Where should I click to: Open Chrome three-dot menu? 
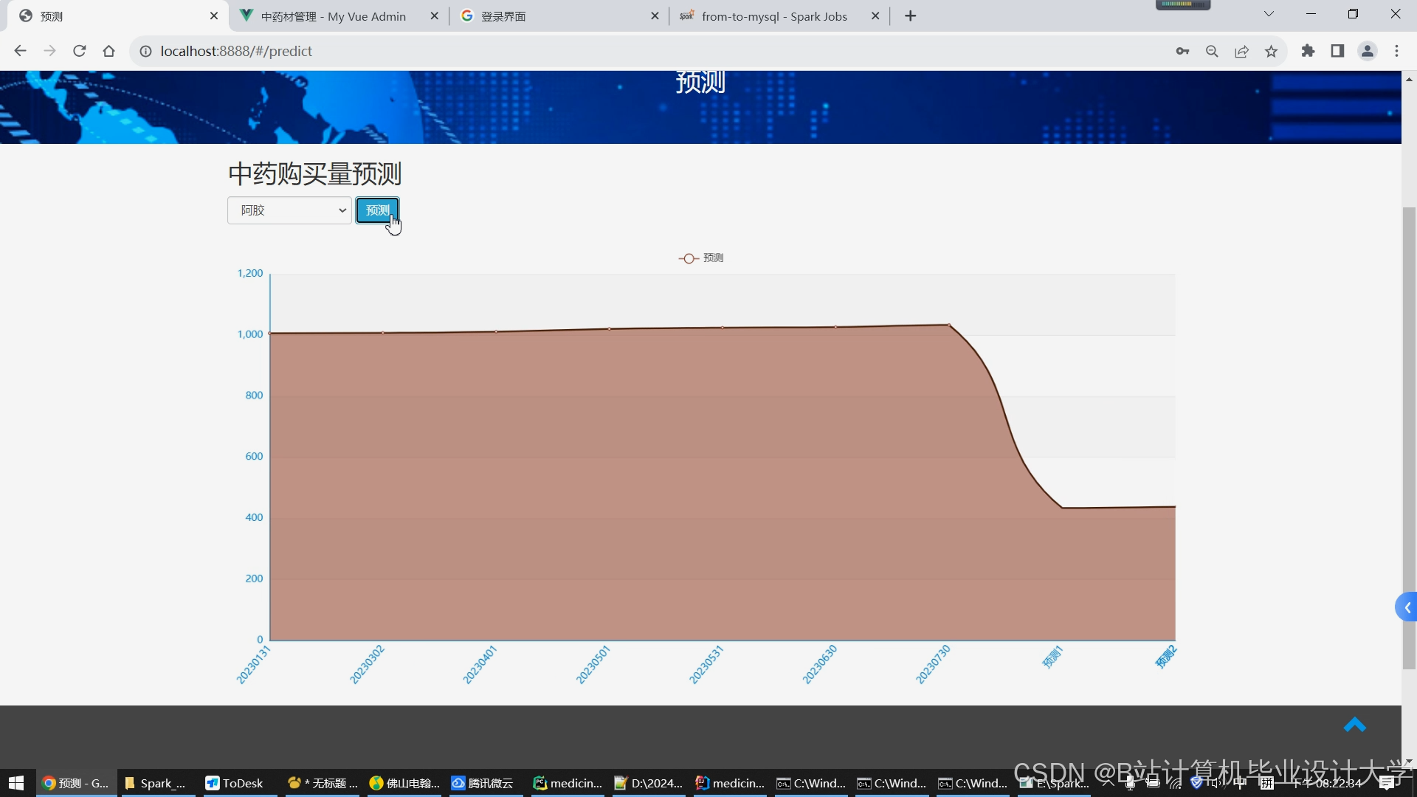[x=1396, y=51]
